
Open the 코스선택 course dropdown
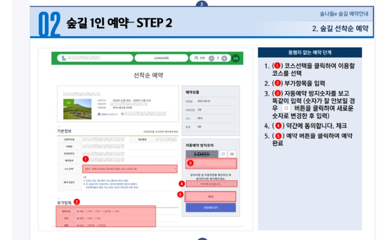[x=130, y=169]
